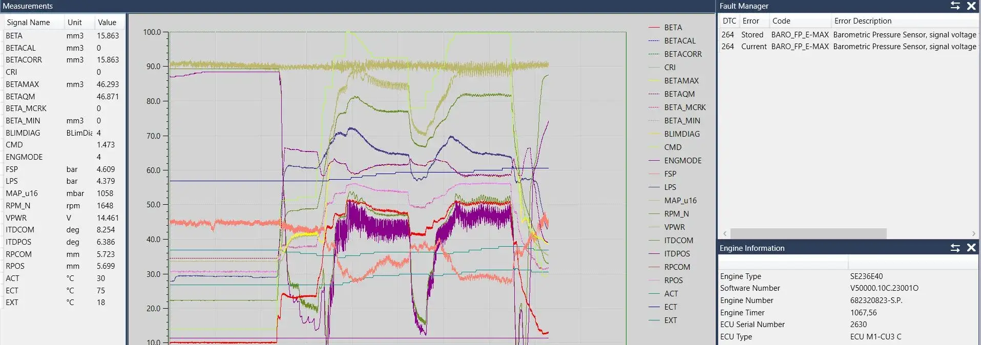Select the VPWR signal row

pyautogui.click(x=16, y=218)
